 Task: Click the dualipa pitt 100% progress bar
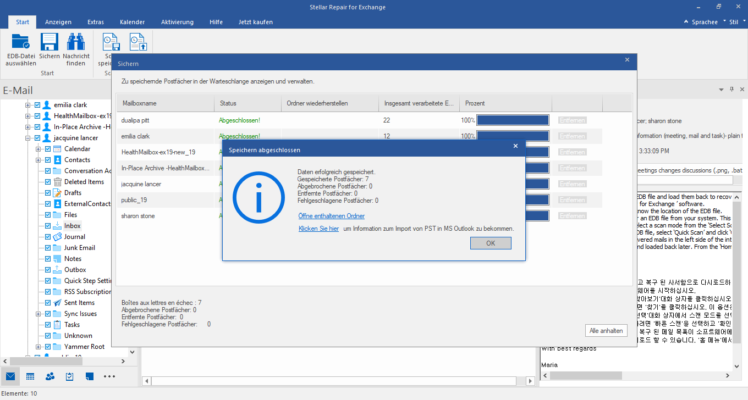[x=513, y=120]
